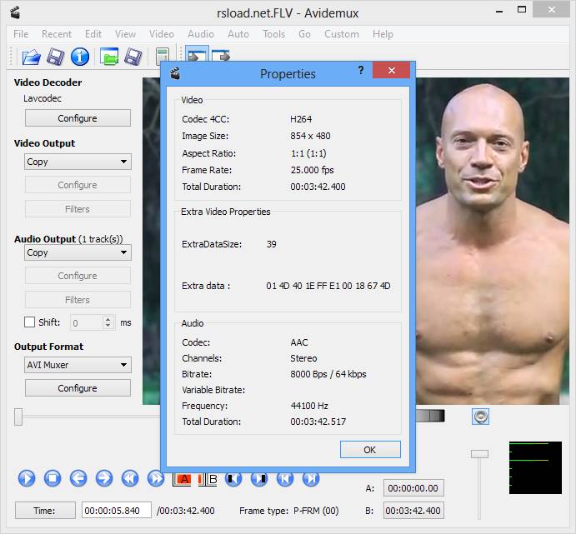
Task: Jump to previous keyframe rewind icon
Action: [x=130, y=478]
